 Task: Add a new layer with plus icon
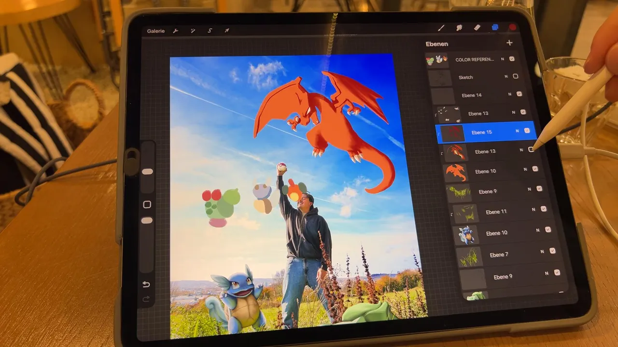tap(509, 43)
